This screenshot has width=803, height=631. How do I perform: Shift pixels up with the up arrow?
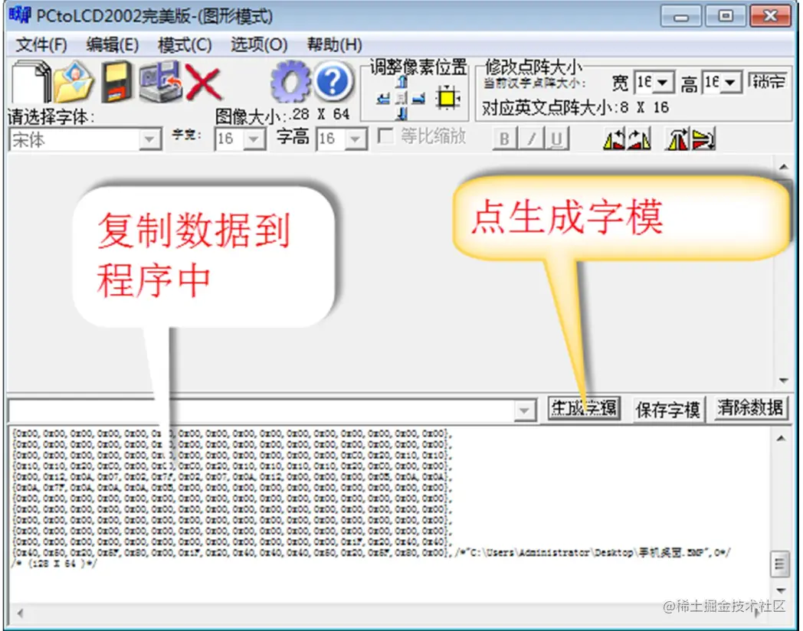(402, 82)
